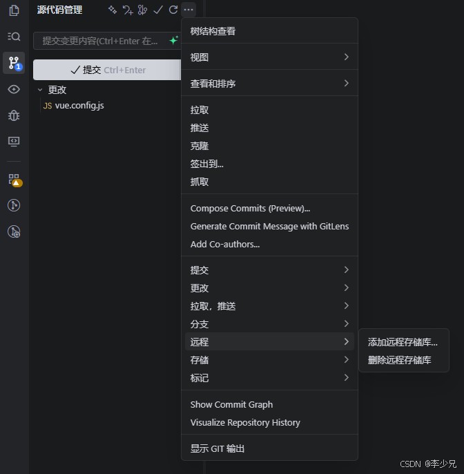Screen dimensions: 464x474
Task: Collapse the 更改 changes section
Action: [40, 90]
